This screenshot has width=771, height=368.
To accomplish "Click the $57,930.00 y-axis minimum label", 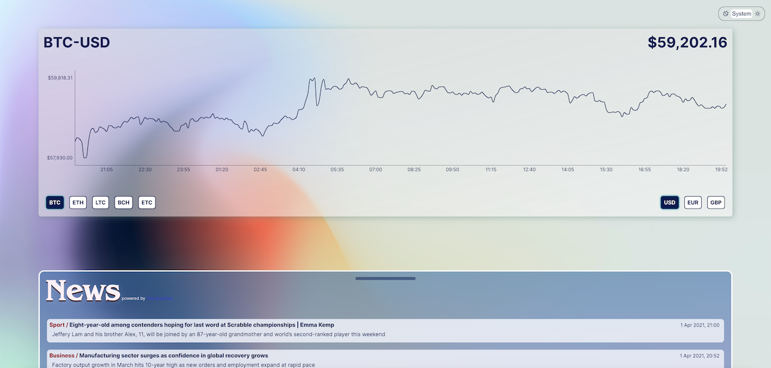I will coord(60,158).
